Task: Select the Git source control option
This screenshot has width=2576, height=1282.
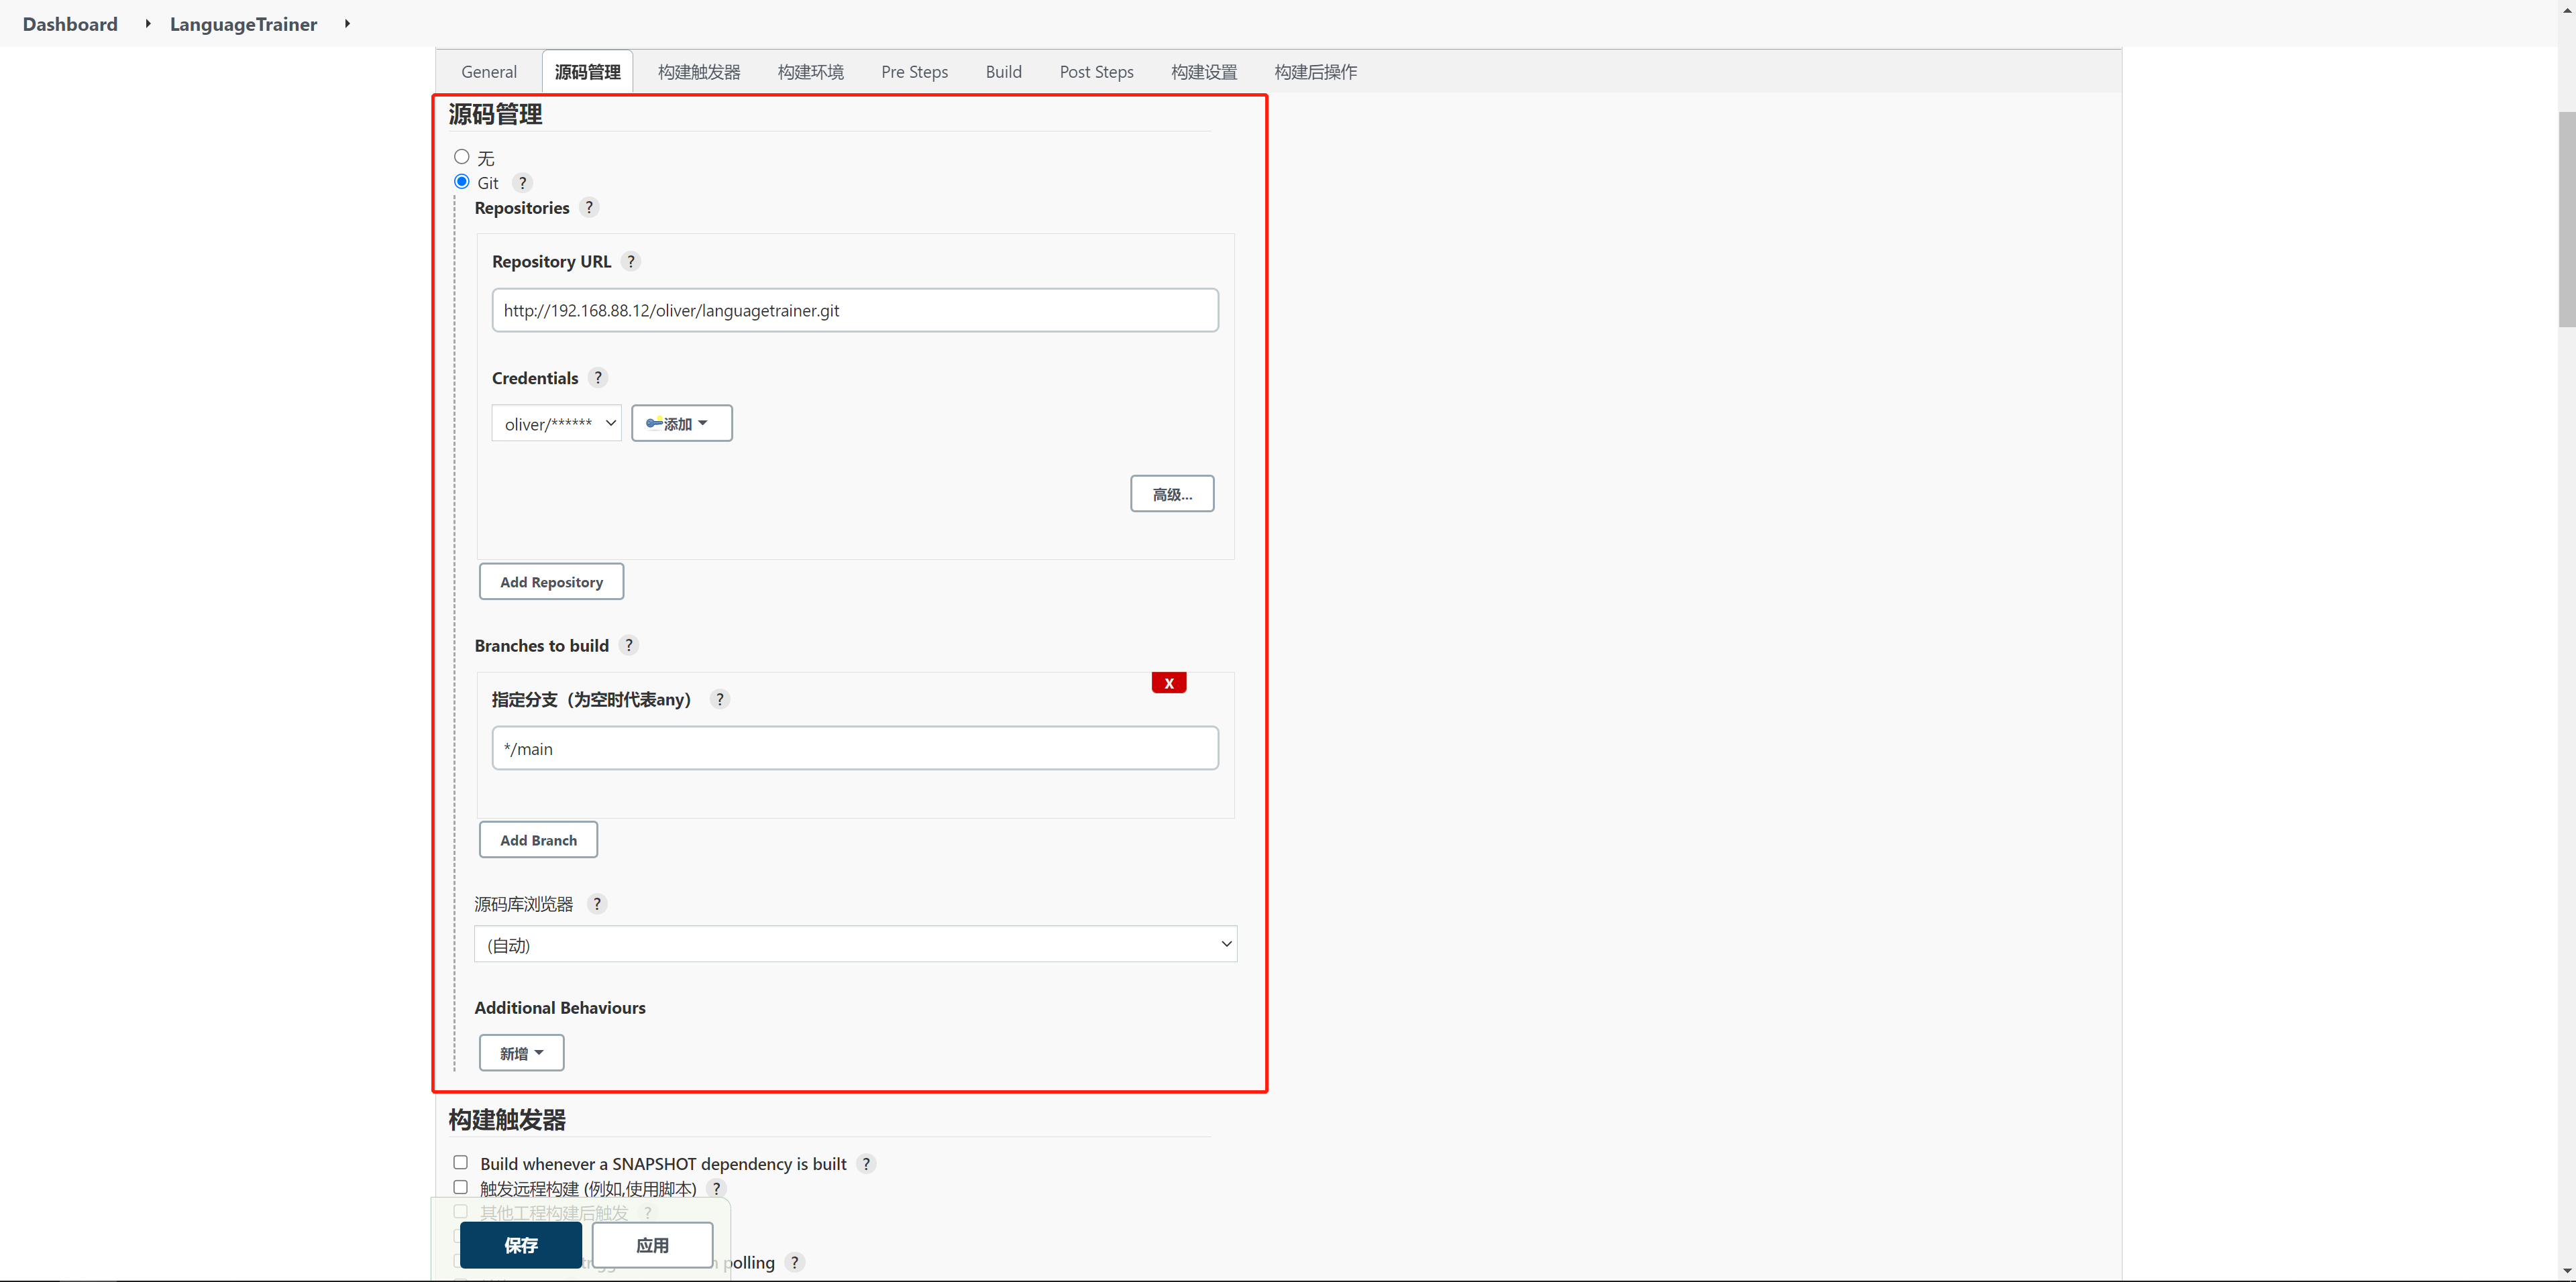Action: [462, 182]
